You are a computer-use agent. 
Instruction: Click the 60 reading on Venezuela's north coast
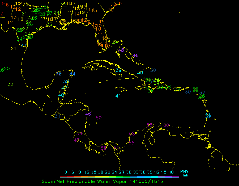(166, 125)
